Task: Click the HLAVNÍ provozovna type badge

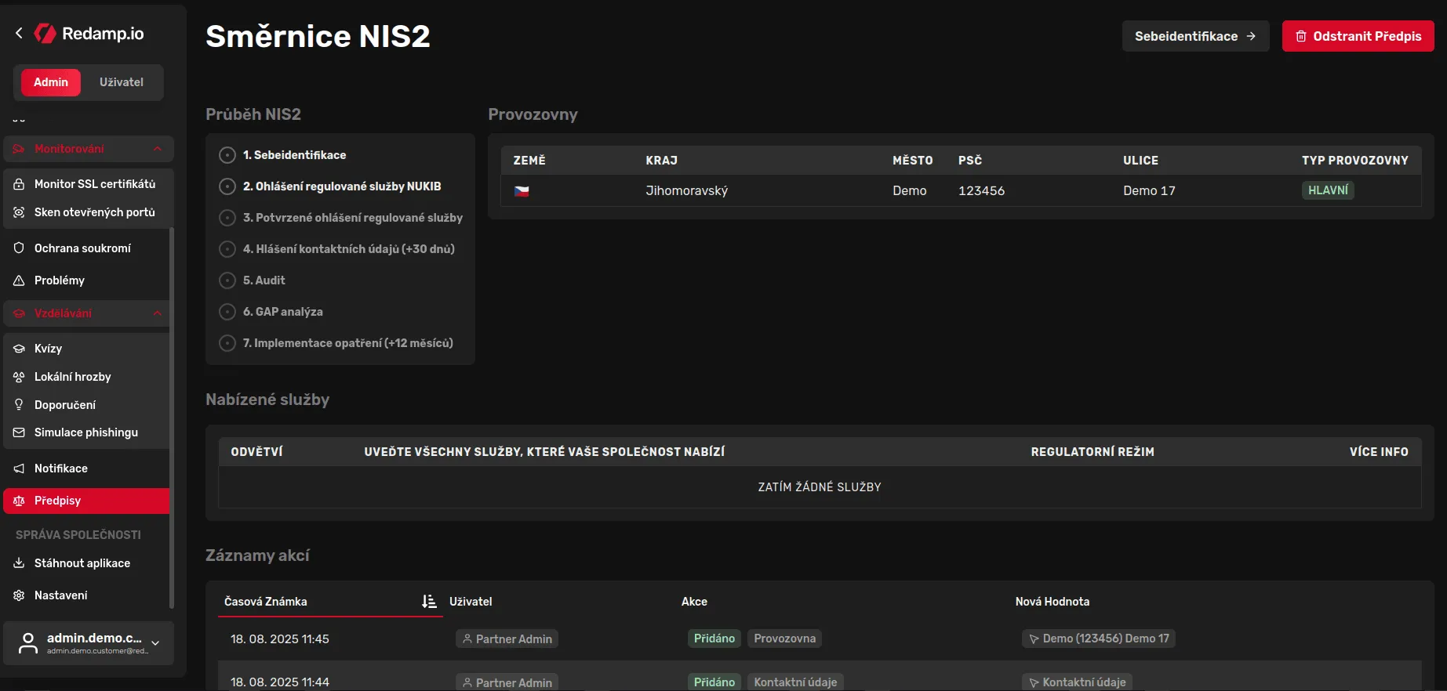Action: (x=1327, y=190)
